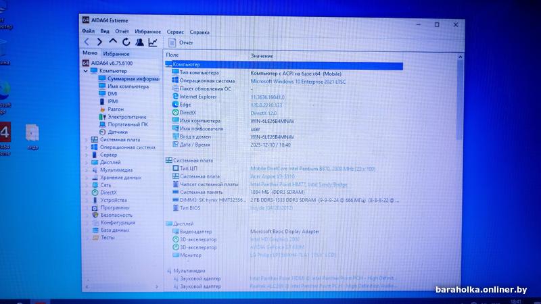The height and width of the screenshot is (304, 541).
Task: Select the Edge row icon
Action: coord(175,105)
